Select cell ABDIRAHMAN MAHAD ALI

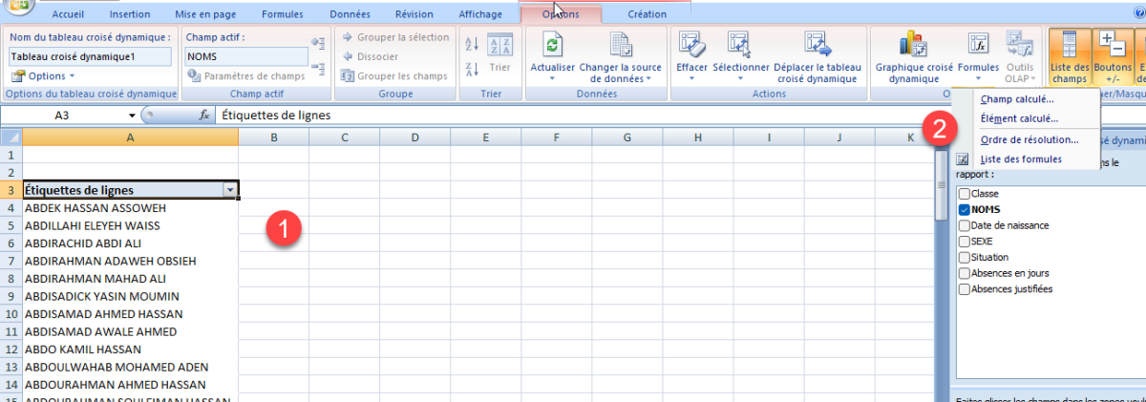point(130,278)
